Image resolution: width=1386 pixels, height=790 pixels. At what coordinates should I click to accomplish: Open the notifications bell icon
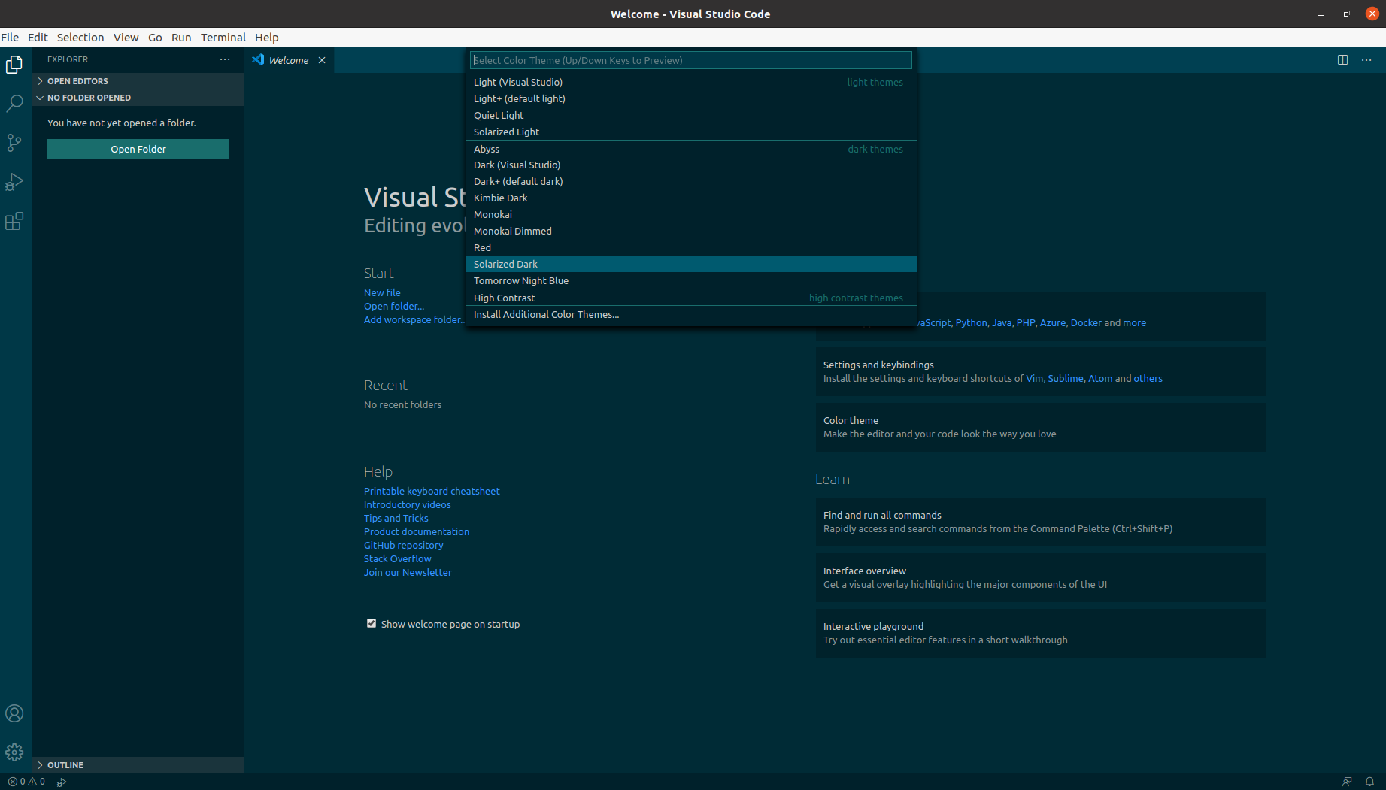(x=1369, y=782)
